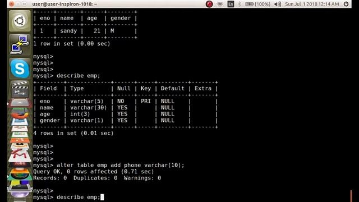
Task: Open the sound volume indicator
Action: point(278,4)
